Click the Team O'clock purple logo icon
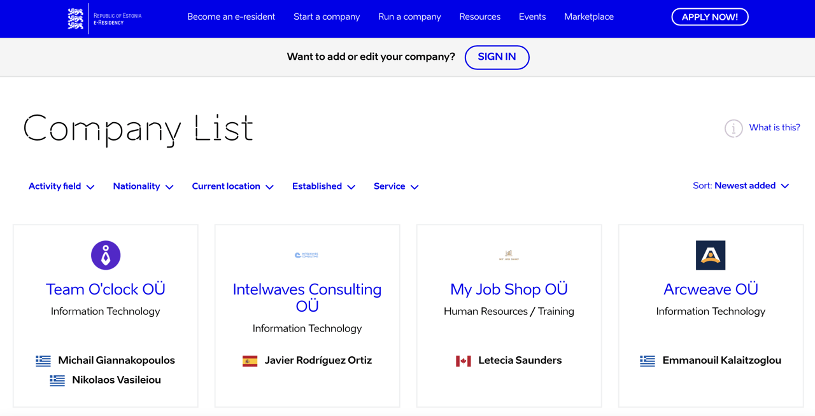The width and height of the screenshot is (815, 416). click(106, 255)
